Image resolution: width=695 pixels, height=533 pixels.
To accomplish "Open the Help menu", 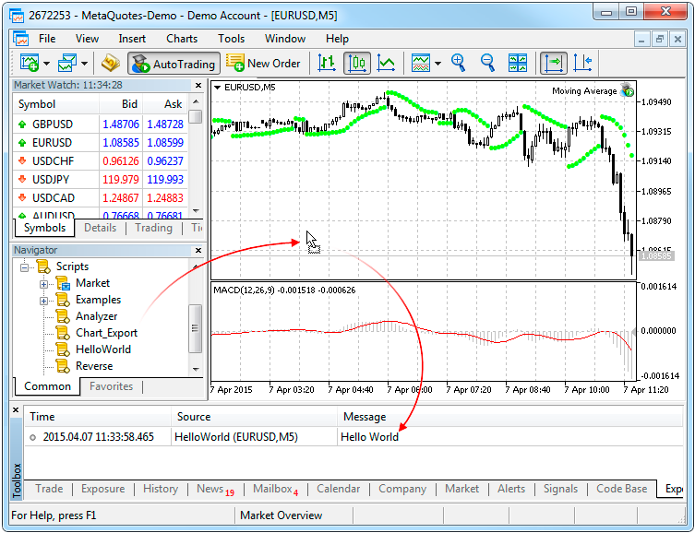I will [337, 39].
